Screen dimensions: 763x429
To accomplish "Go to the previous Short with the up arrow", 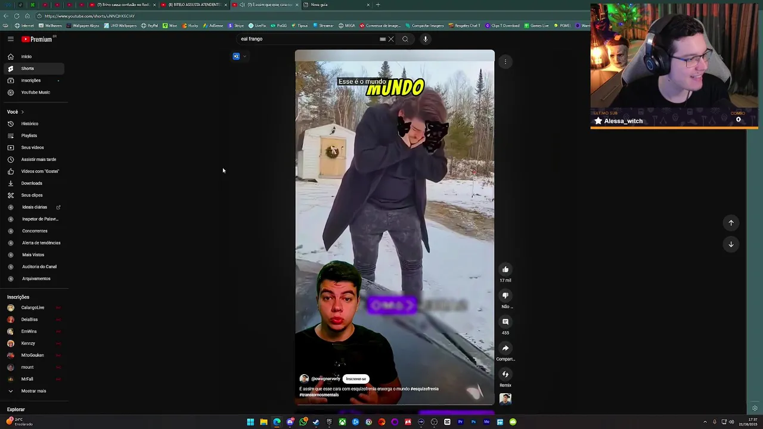I will pos(731,223).
